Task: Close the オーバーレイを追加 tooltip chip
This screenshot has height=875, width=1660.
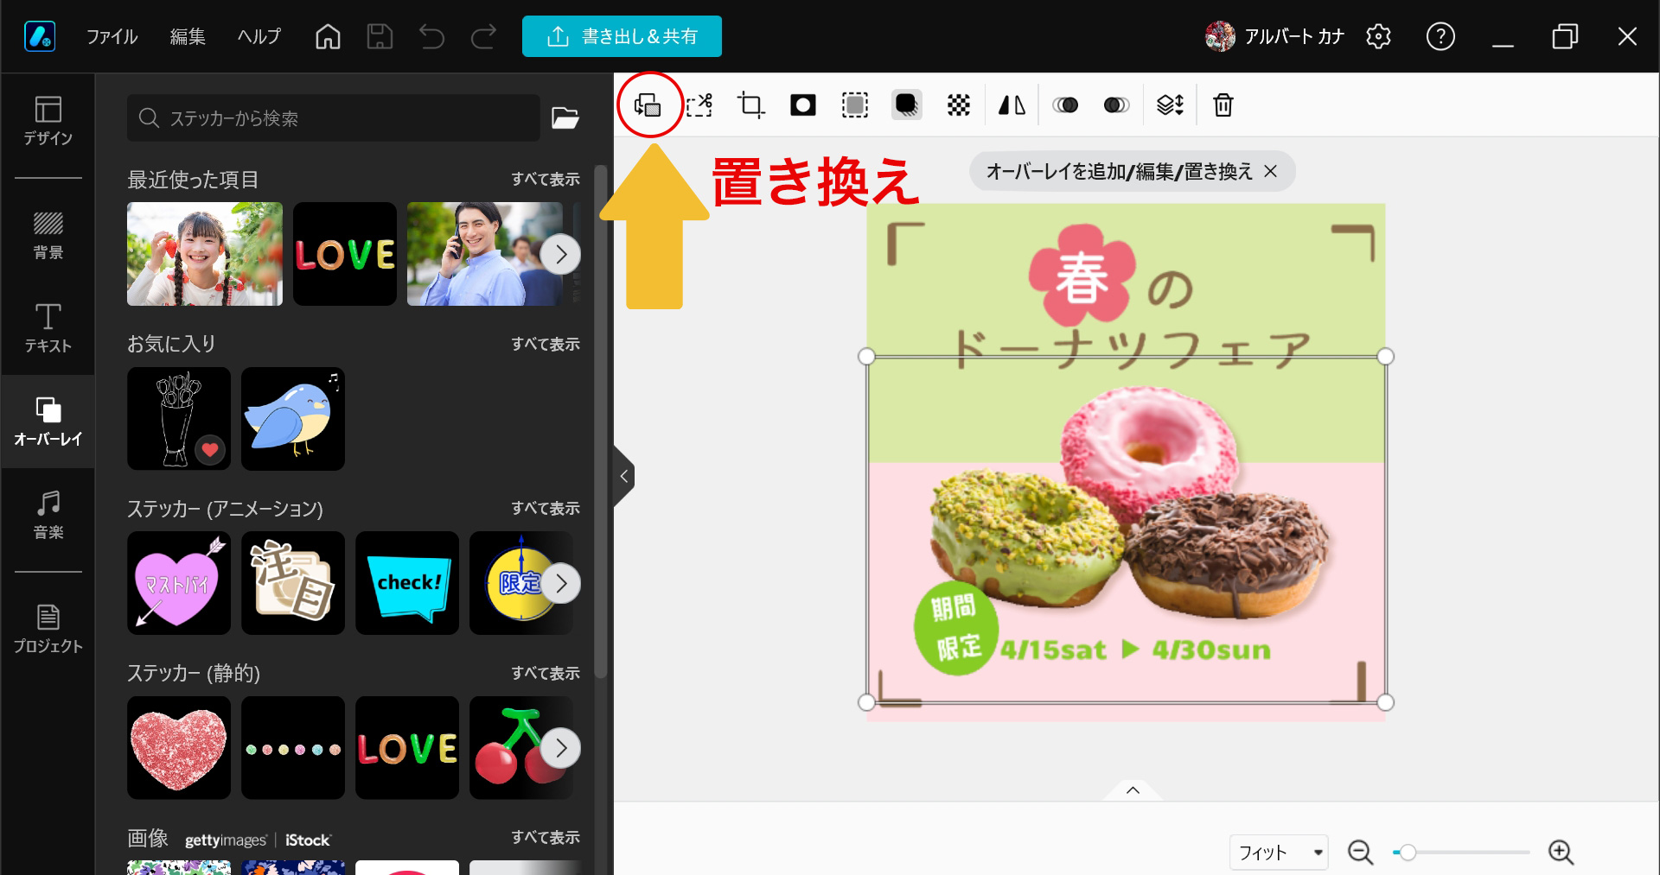Action: click(1270, 171)
